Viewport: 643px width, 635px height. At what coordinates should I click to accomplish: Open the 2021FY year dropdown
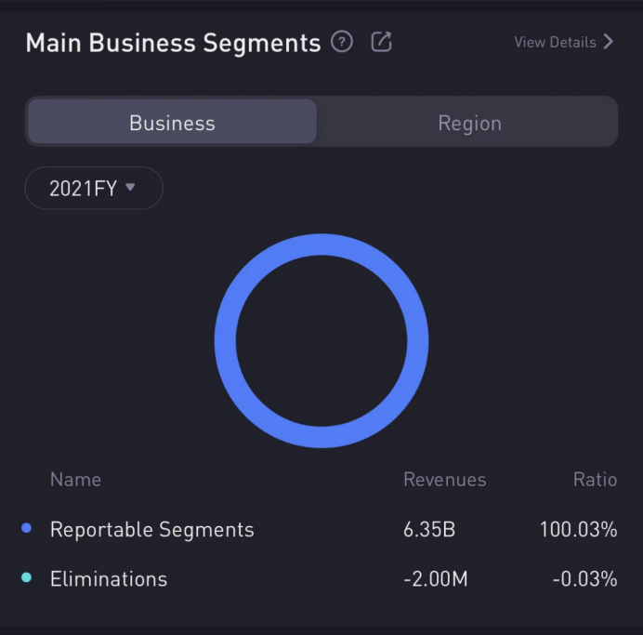tap(93, 188)
